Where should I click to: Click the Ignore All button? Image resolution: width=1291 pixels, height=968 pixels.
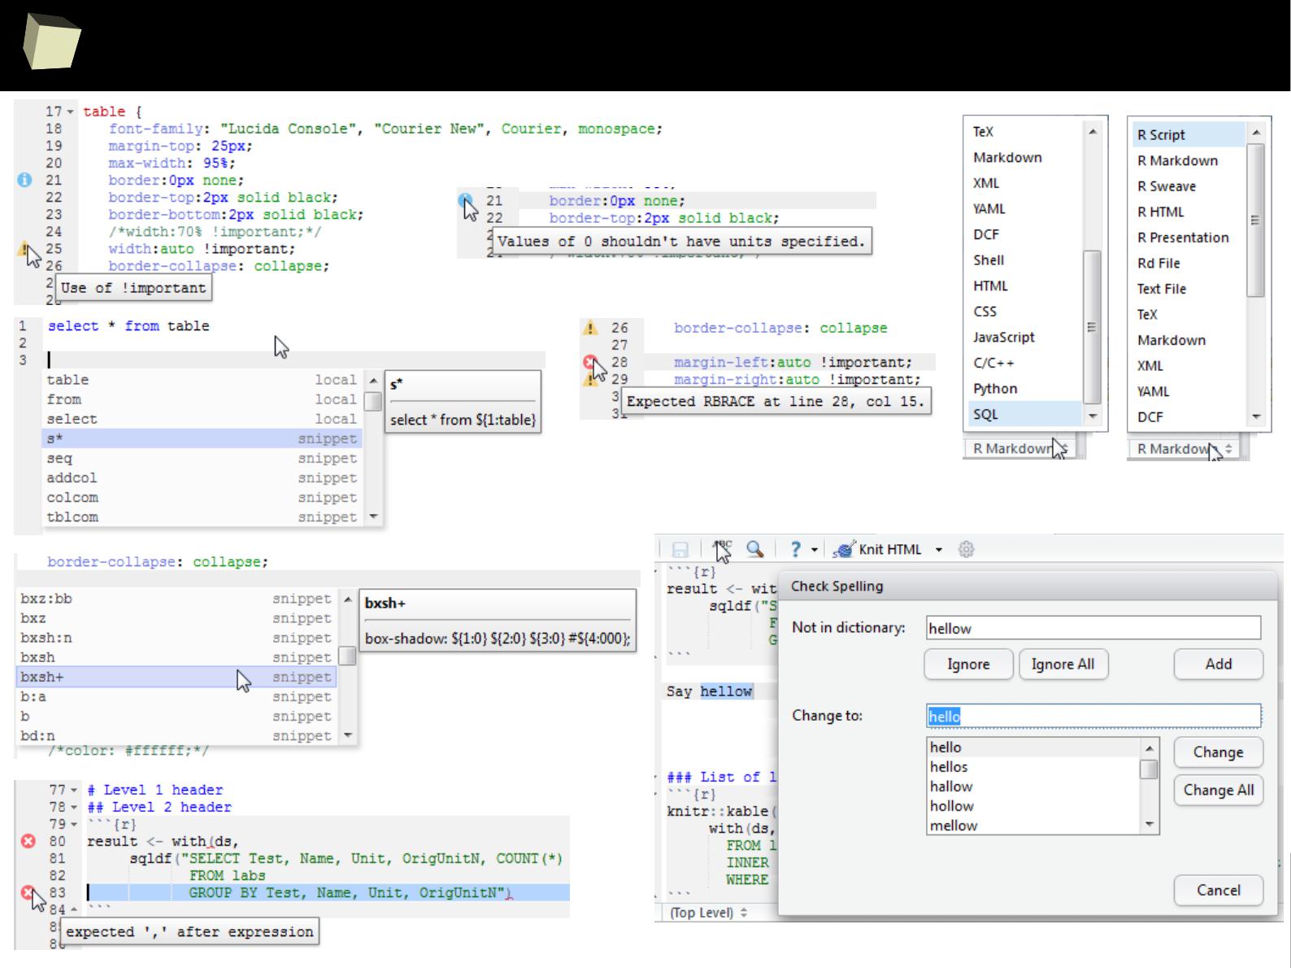[x=1063, y=665]
